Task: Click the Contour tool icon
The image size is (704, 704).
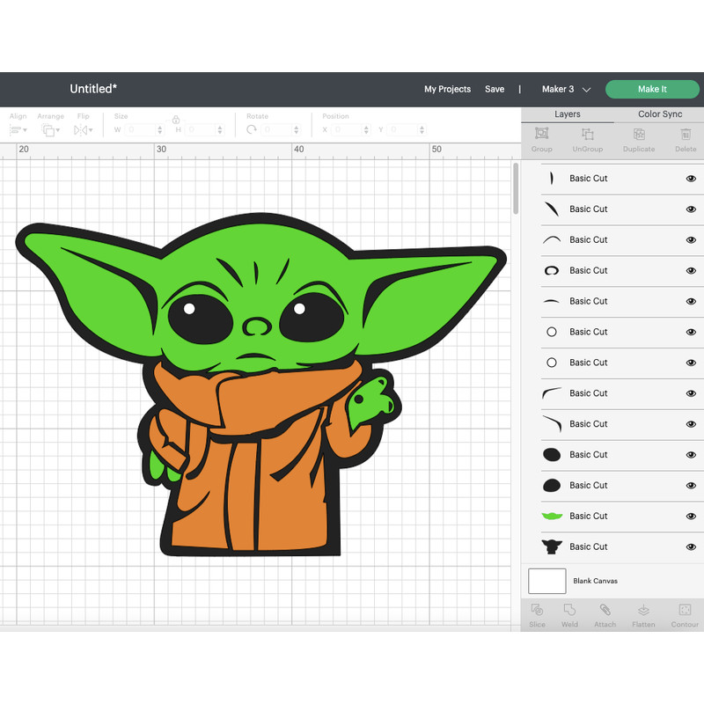Action: pos(686,613)
